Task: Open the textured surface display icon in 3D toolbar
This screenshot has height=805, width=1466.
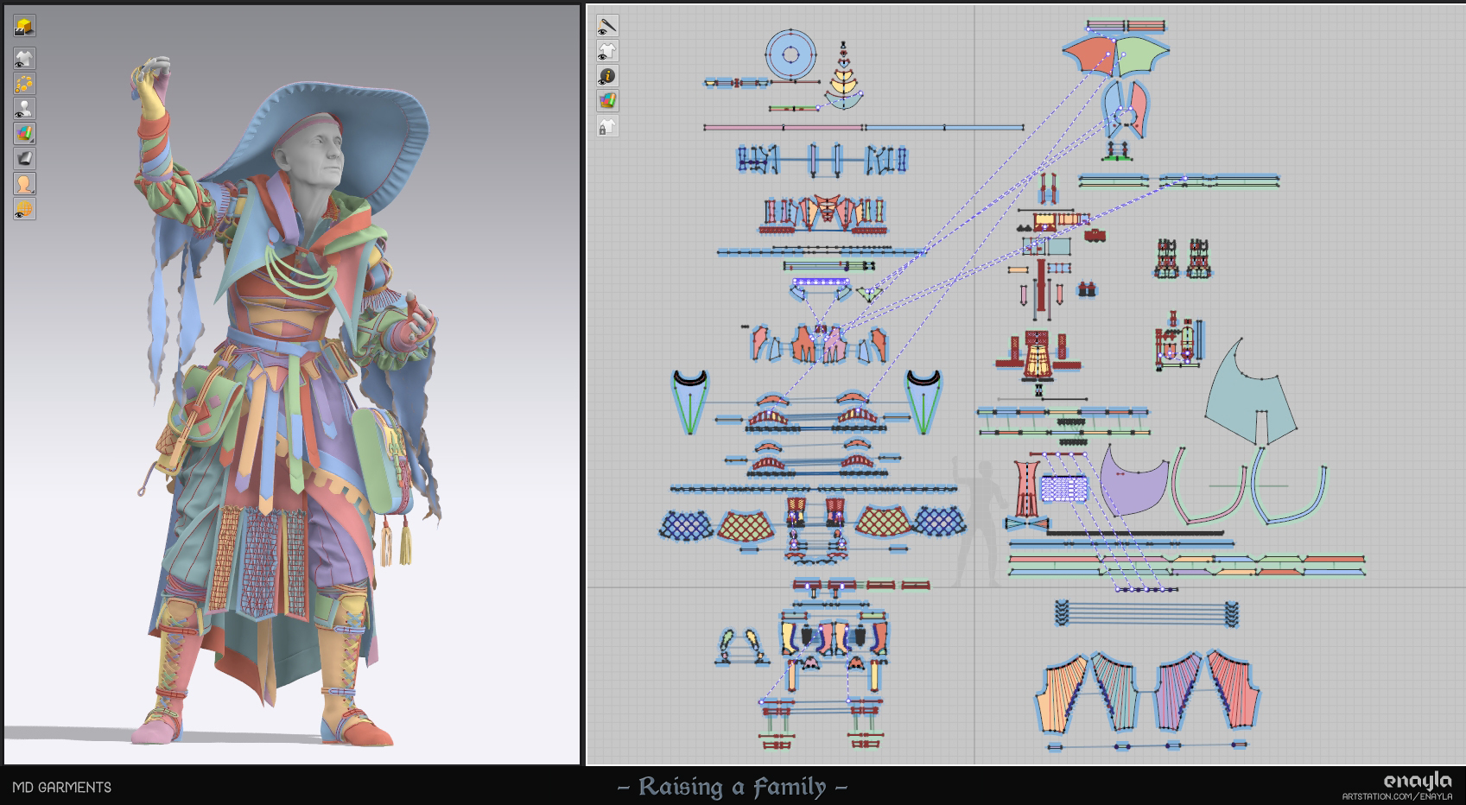Action: [x=23, y=133]
